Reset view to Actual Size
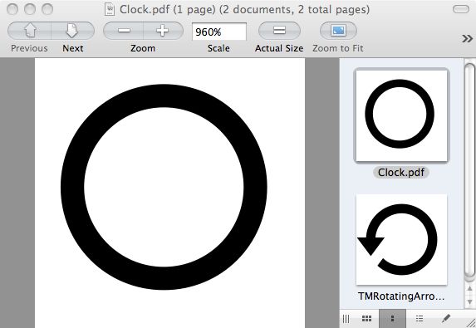476x328 pixels. click(279, 31)
